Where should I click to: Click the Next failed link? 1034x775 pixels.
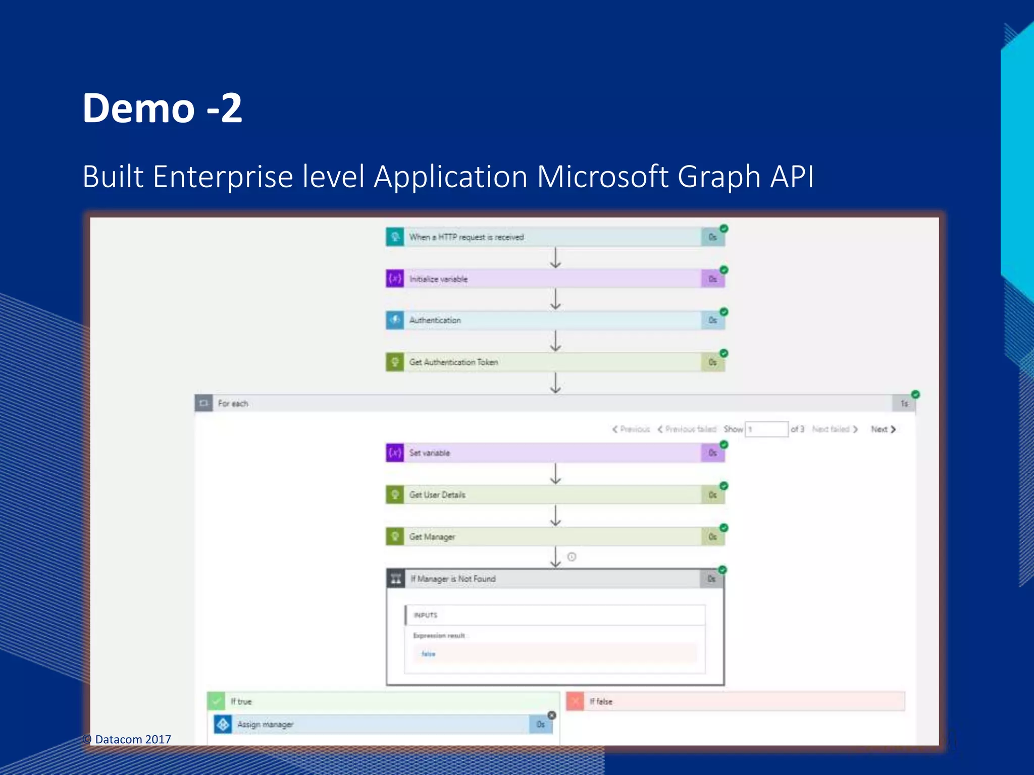835,429
